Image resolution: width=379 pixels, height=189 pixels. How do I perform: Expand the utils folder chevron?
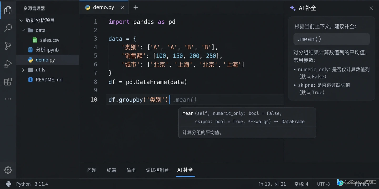pyautogui.click(x=23, y=70)
